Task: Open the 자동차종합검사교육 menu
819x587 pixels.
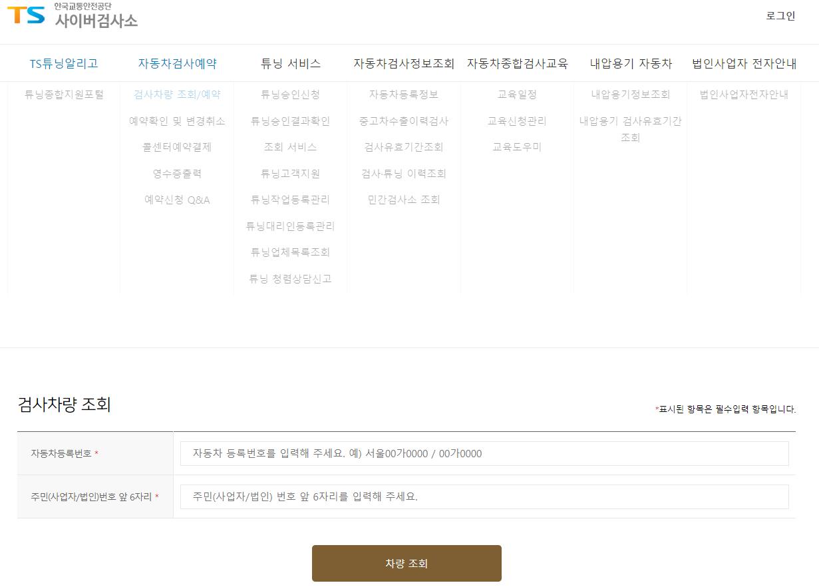Action: coord(517,63)
